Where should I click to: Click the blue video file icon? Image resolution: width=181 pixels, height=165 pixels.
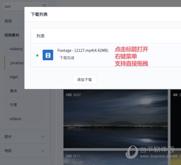tap(48, 55)
